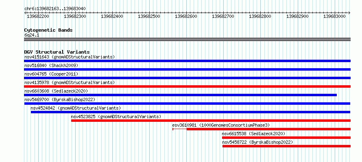Click the nsv4151643 gnomAD variant label
362x162 pixels.
pos(70,57)
